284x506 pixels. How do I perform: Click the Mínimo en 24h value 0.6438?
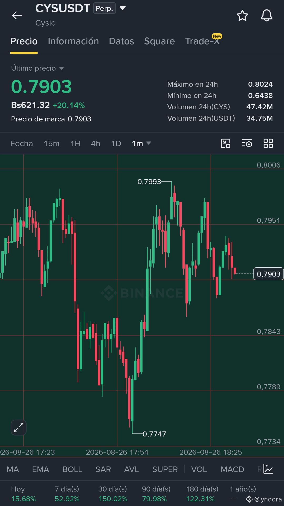[260, 96]
